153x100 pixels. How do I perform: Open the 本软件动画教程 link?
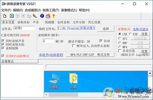coord(51,55)
